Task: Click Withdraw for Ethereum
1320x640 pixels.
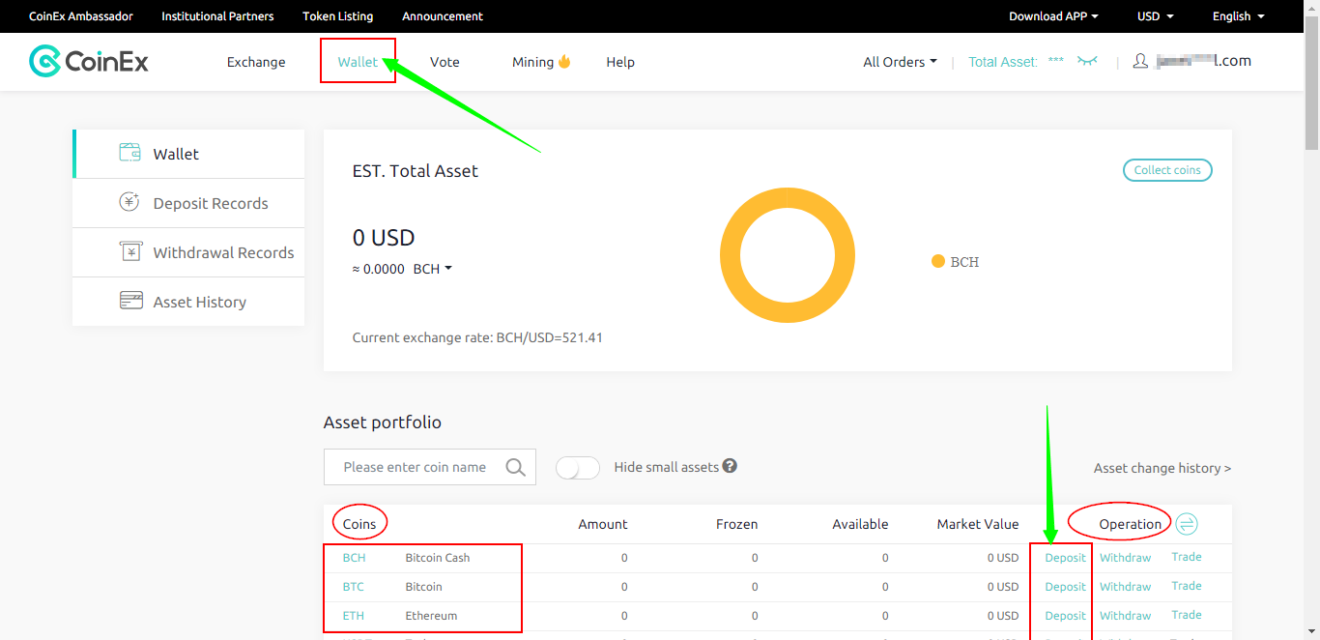Action: tap(1126, 616)
